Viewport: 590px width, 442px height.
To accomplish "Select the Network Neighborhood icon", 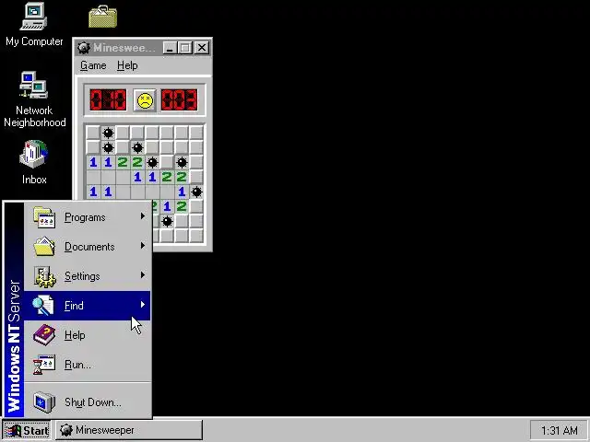I will tap(34, 99).
